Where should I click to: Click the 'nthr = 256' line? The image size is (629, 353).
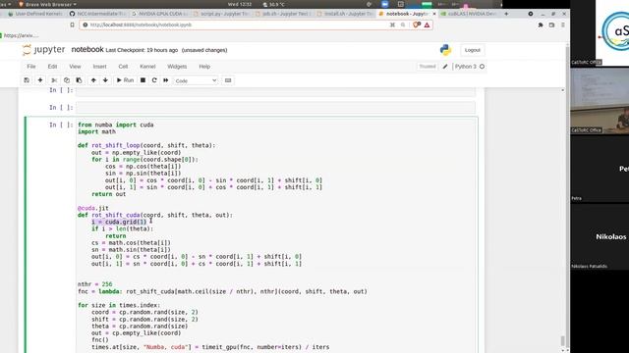(x=94, y=284)
